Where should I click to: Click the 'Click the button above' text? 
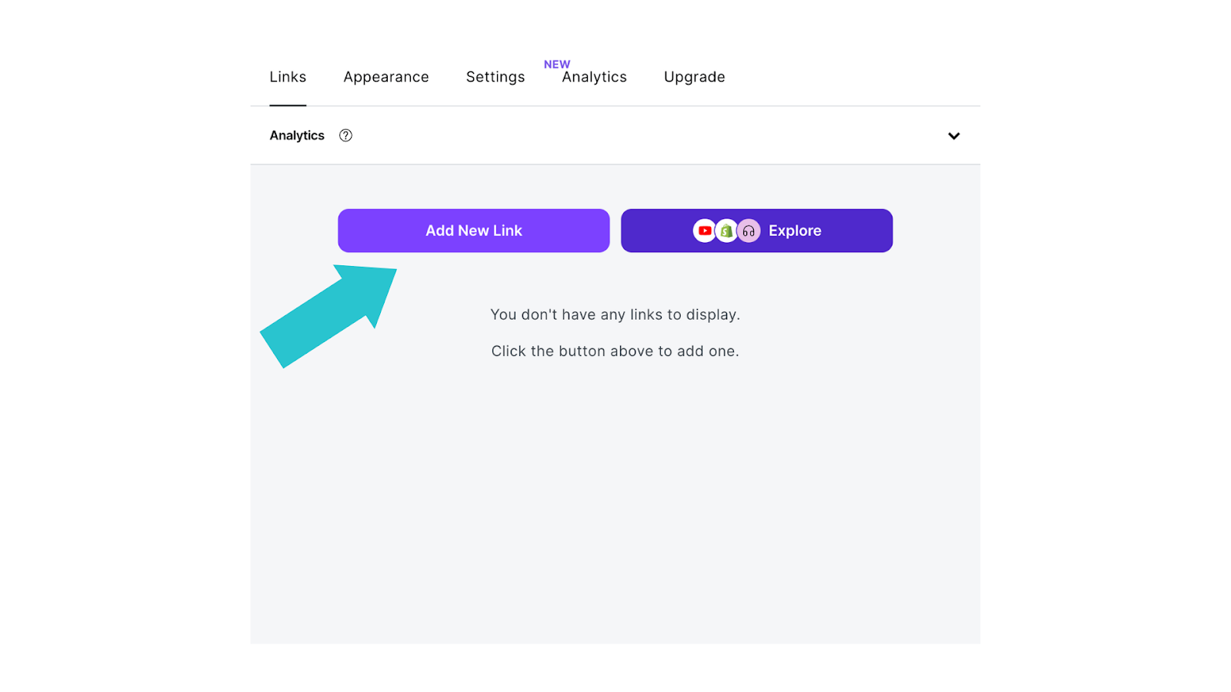[x=615, y=351]
